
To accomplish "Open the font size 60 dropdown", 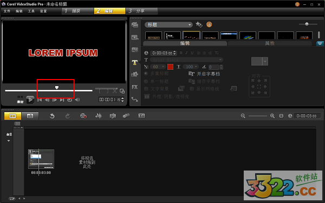I will pyautogui.click(x=159, y=67).
